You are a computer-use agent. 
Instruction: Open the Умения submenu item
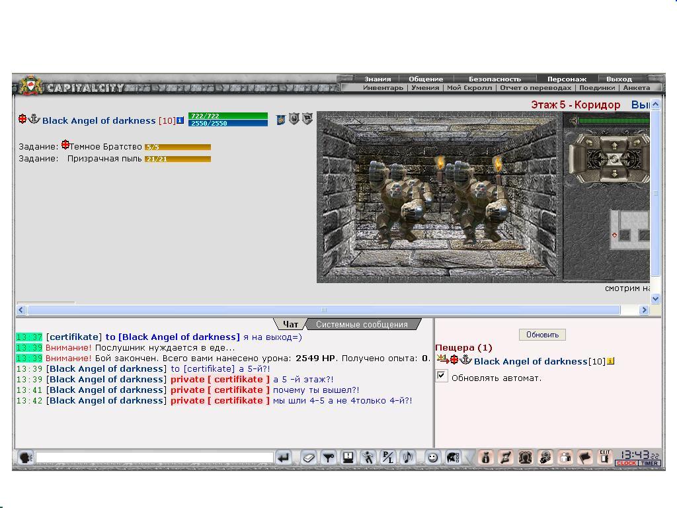tap(425, 88)
